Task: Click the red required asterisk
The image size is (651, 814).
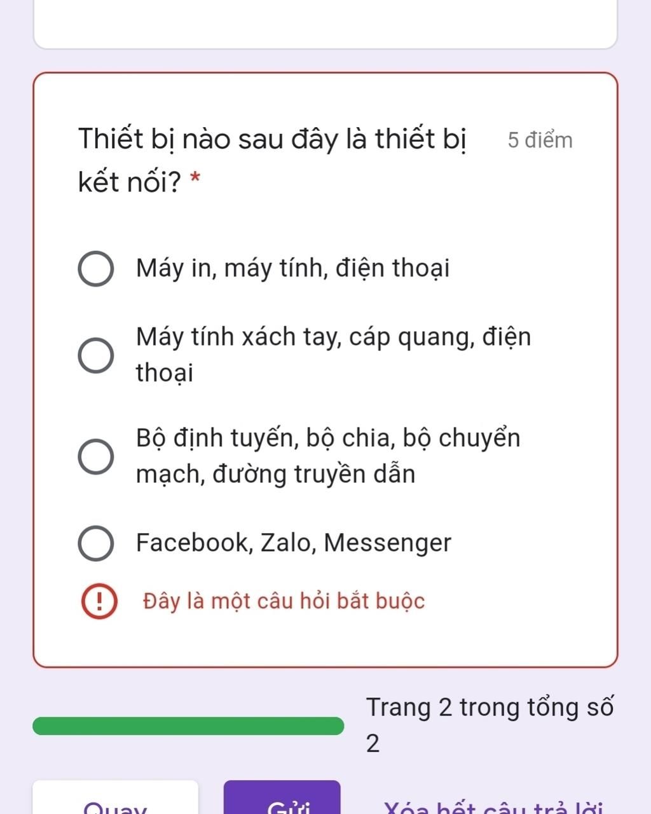Action: [195, 180]
